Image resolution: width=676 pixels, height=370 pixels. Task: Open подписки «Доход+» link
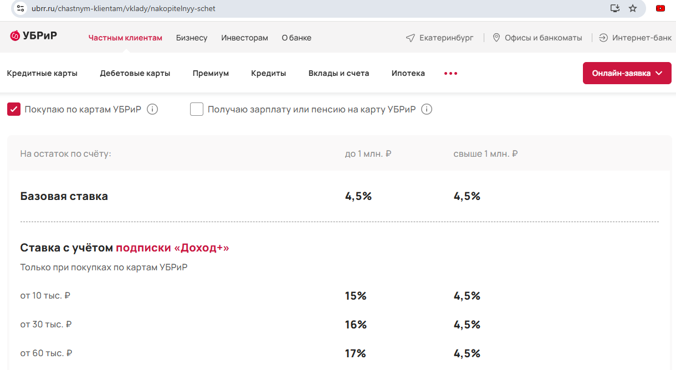click(x=172, y=248)
